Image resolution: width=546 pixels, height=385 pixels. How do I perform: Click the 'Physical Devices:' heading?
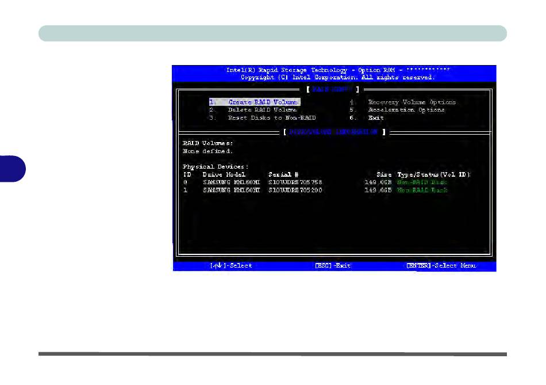(216, 167)
